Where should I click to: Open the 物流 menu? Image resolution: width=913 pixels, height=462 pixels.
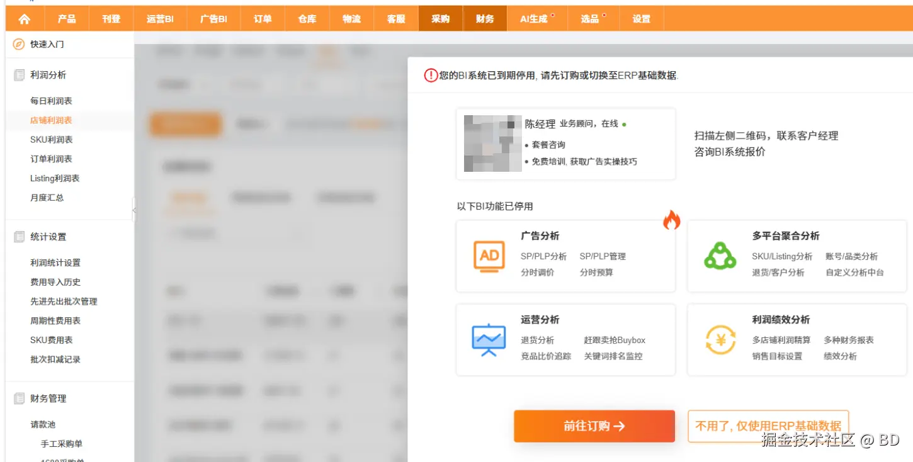click(352, 19)
